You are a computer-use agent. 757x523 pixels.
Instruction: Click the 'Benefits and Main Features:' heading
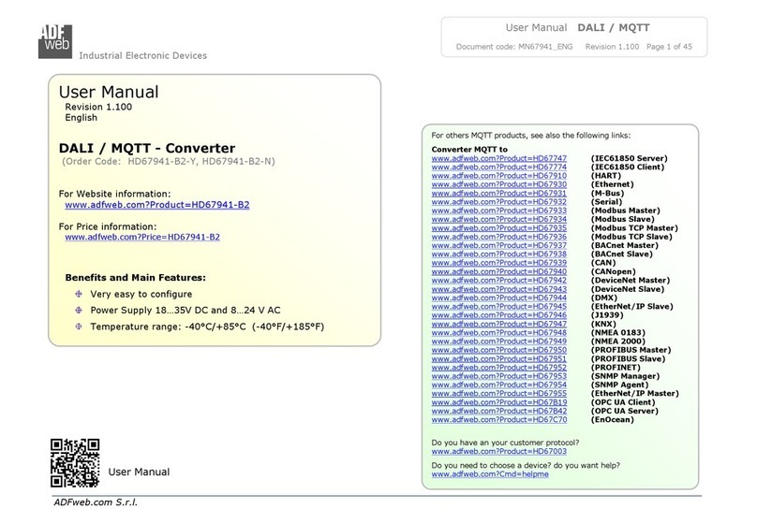(136, 278)
